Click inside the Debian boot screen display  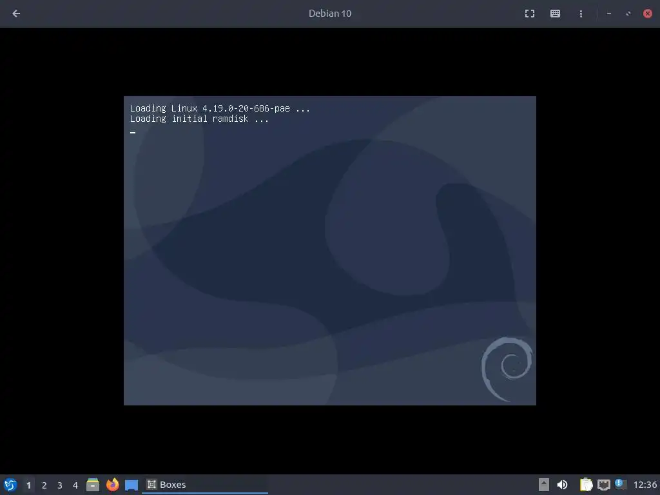tap(329, 251)
